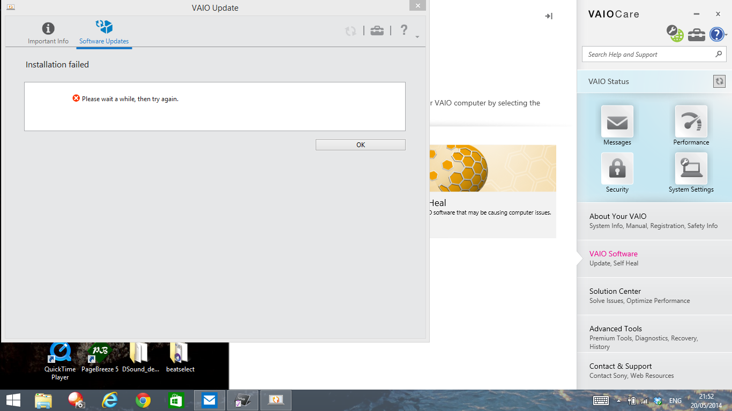Open Performance in VAIO Status

coord(691,122)
